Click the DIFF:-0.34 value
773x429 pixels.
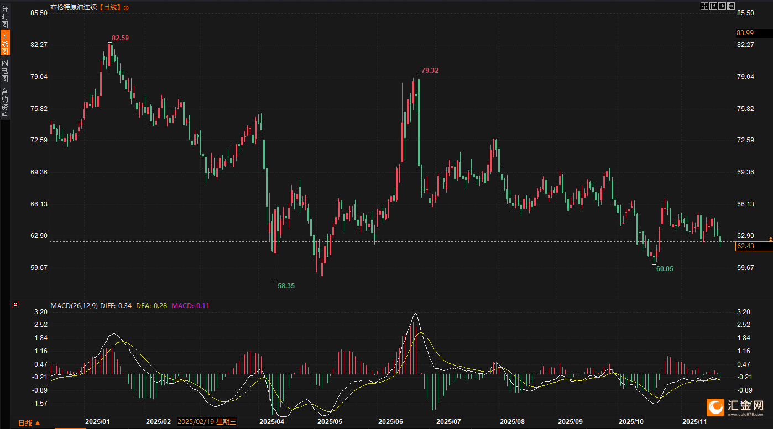coord(116,305)
